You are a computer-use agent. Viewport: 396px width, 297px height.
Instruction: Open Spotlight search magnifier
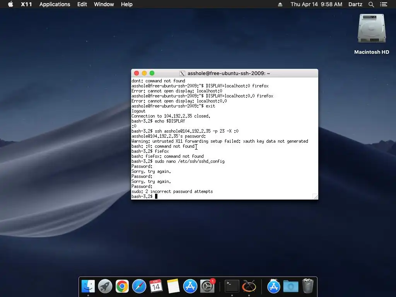point(371,4)
